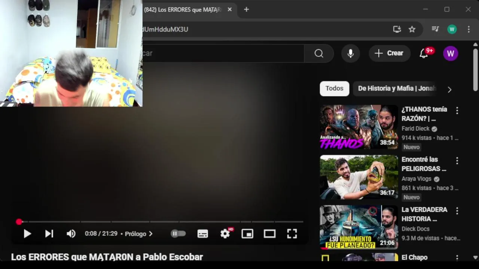The height and width of the screenshot is (269, 479).
Task: Activate miniplayer mode icon
Action: point(247,234)
